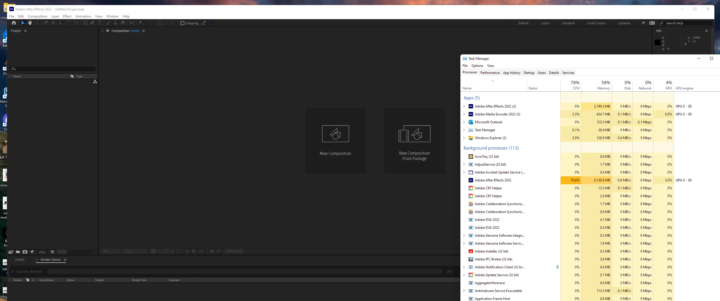
Task: Select the Pan Behind anchor point tool
Action: [x=76, y=23]
